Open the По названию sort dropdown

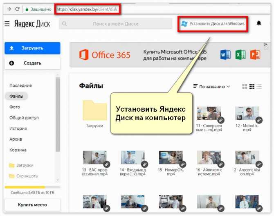pos(211,86)
